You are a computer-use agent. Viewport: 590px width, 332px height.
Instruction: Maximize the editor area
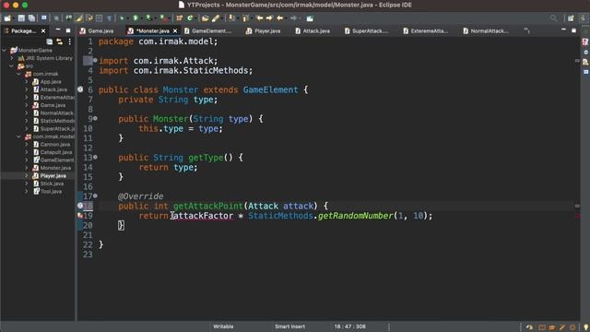(x=573, y=30)
